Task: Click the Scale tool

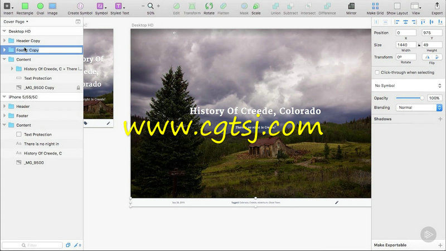Action: (x=256, y=8)
